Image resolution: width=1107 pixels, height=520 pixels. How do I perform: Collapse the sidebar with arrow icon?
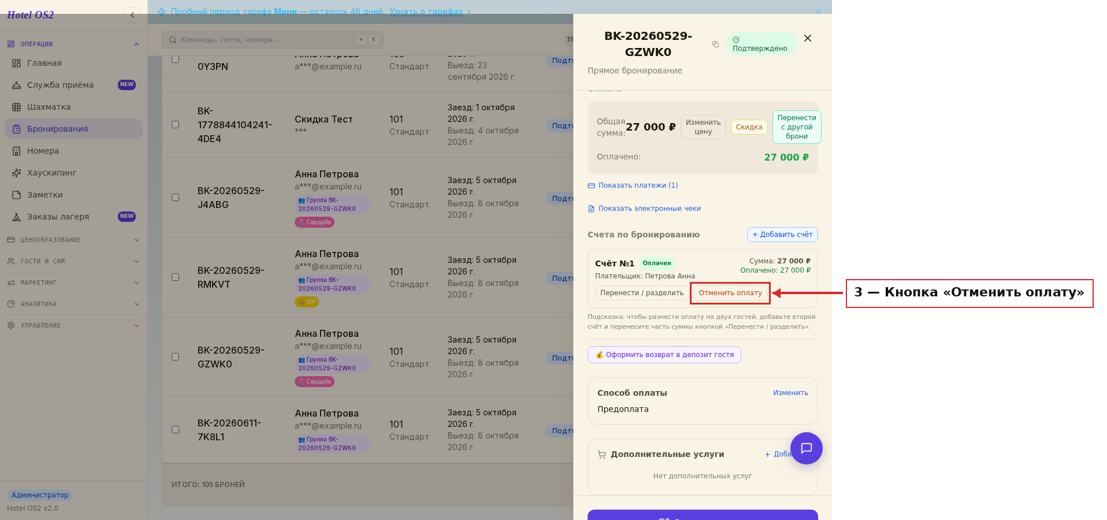(132, 15)
